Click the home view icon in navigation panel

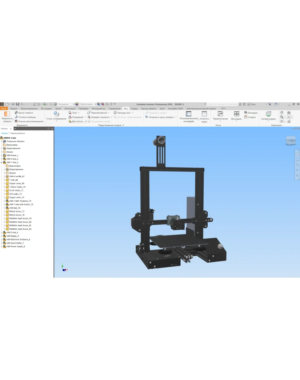pyautogui.click(x=289, y=121)
